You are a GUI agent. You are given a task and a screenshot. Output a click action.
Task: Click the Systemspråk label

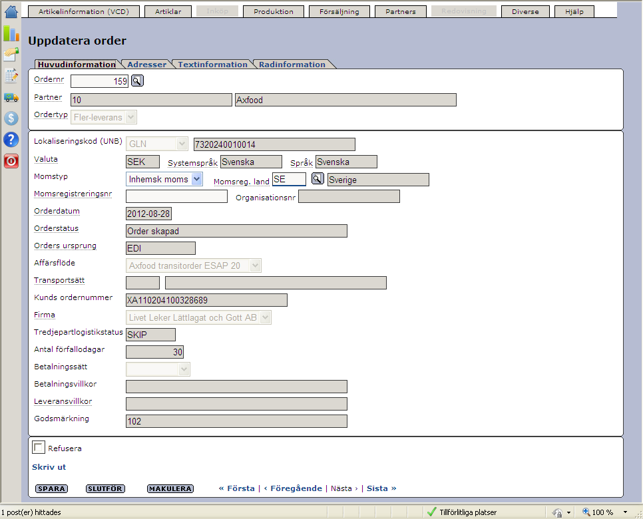(192, 163)
